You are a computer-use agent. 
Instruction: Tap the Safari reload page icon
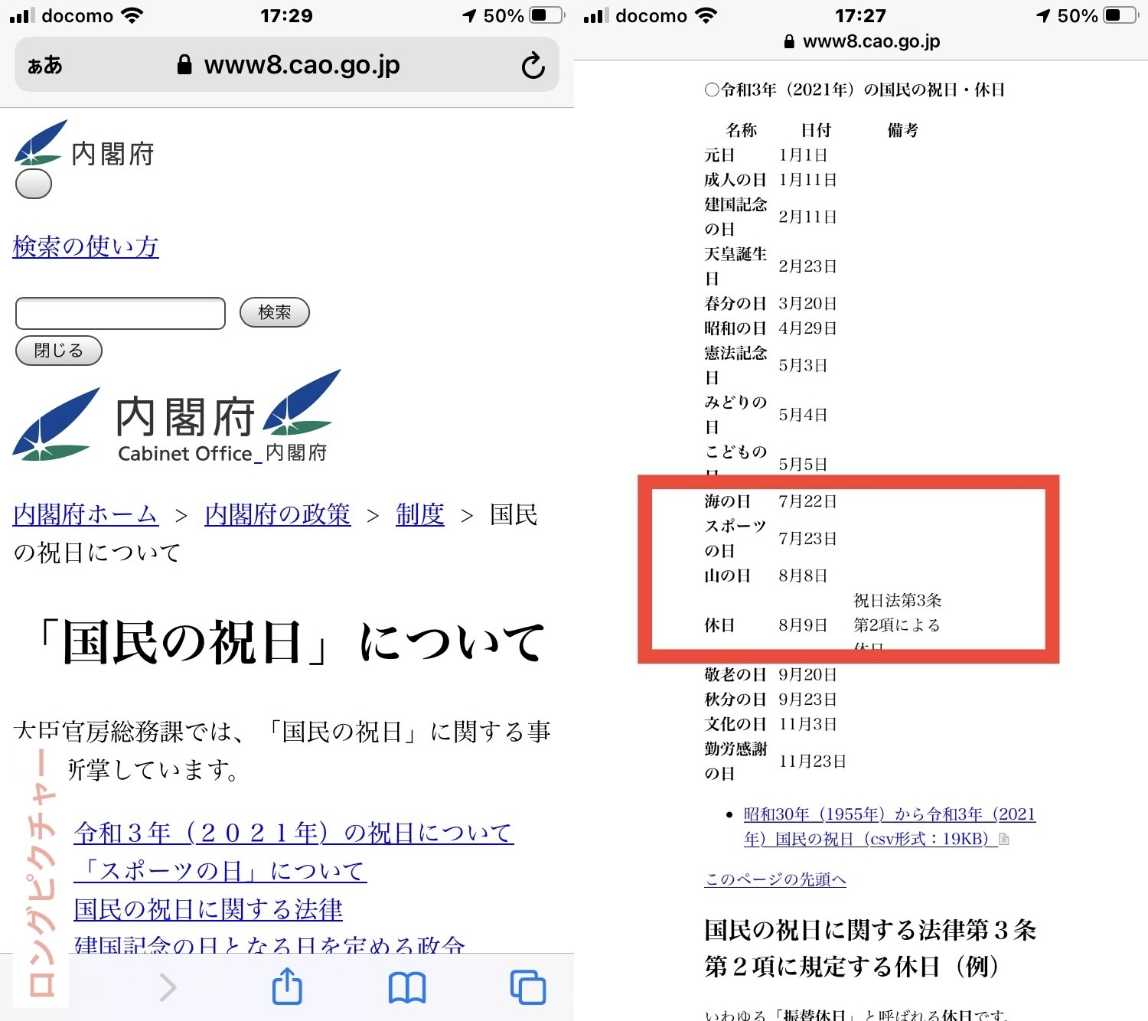pos(533,66)
